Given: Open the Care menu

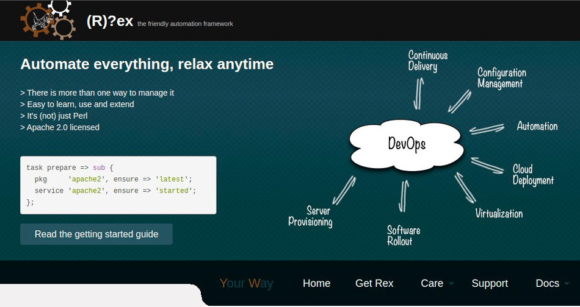Looking at the screenshot, I should 432,283.
